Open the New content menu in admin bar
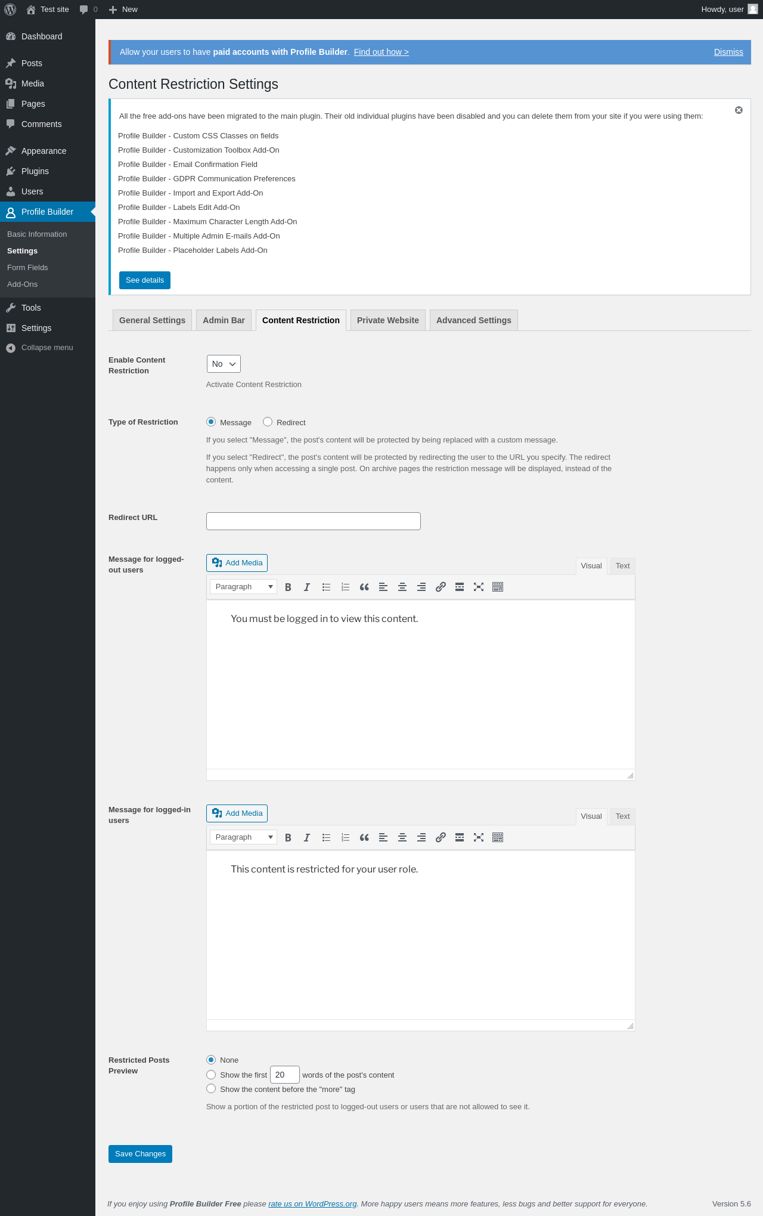The image size is (763, 1216). [x=123, y=10]
